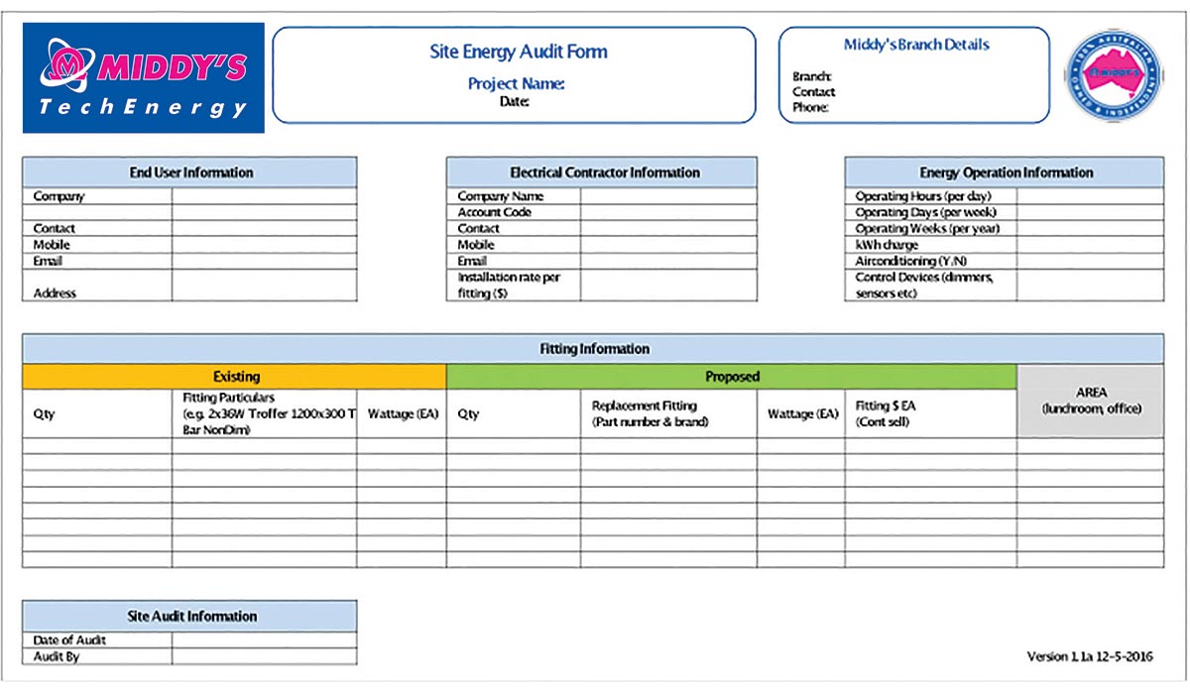Click the Fitting $ EA column label

tap(886, 413)
